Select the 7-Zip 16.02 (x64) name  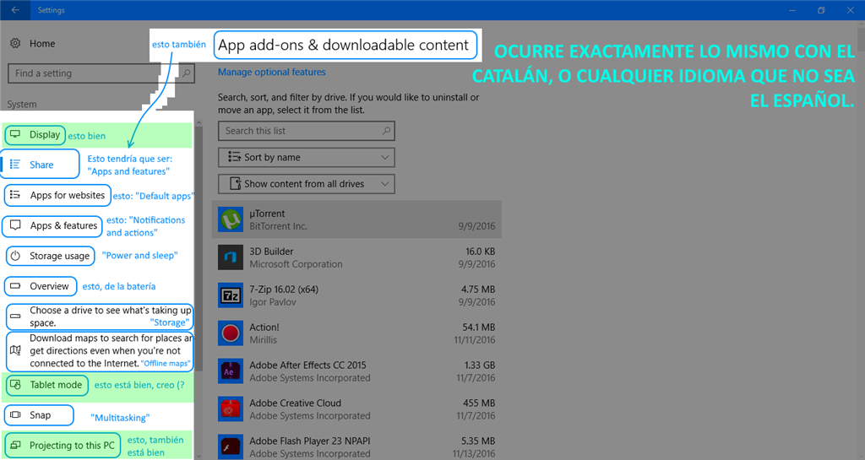point(284,290)
